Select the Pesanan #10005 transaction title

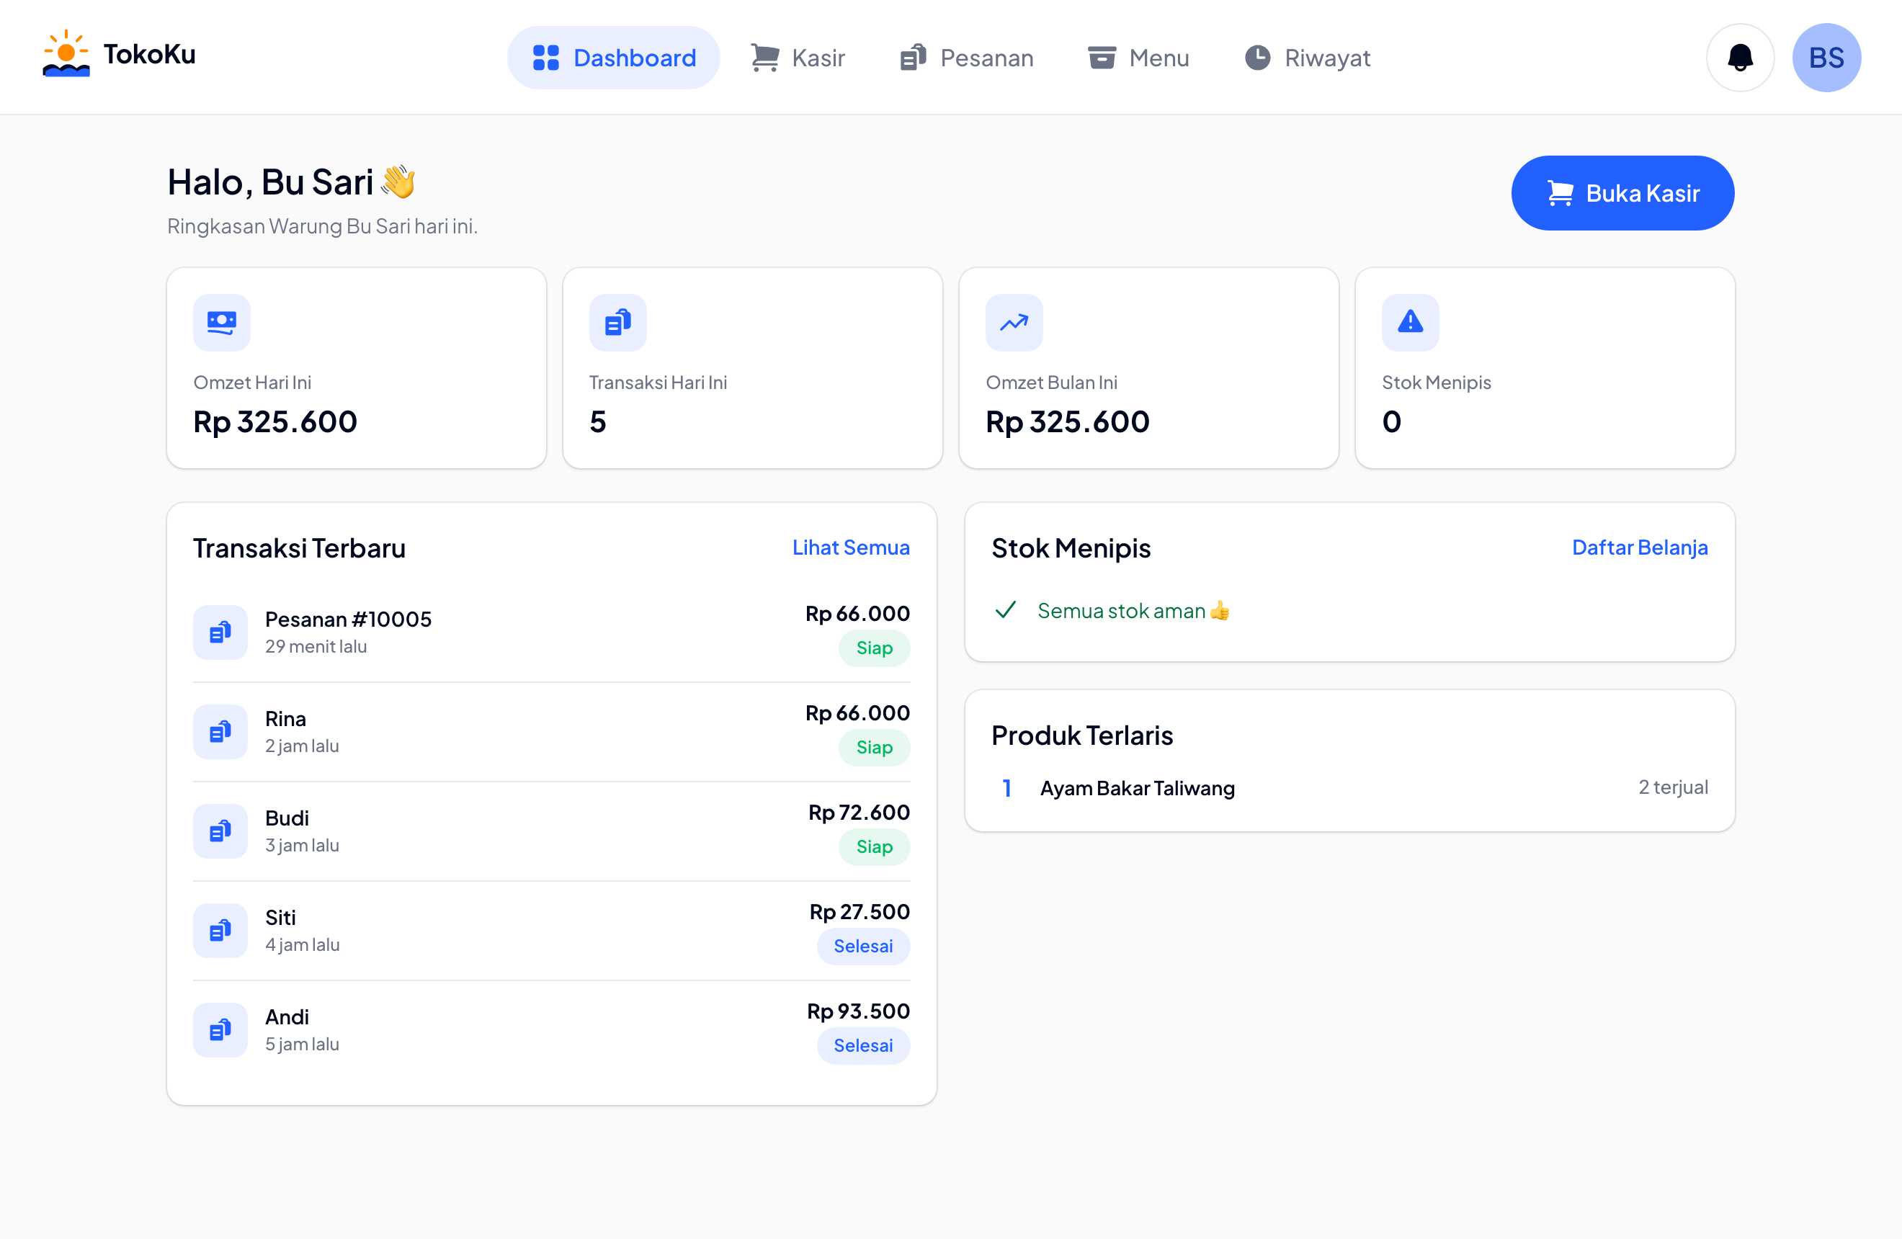pyautogui.click(x=349, y=620)
